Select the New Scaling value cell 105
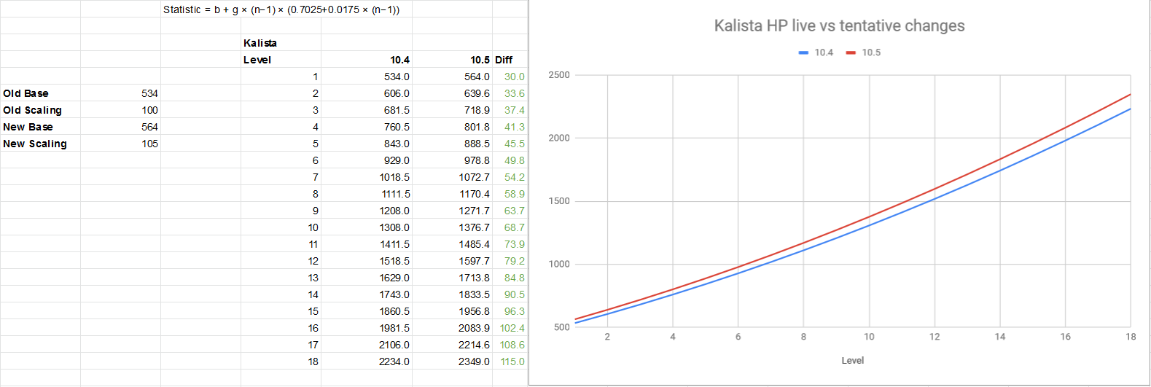Image resolution: width=1151 pixels, height=387 pixels. (x=121, y=144)
